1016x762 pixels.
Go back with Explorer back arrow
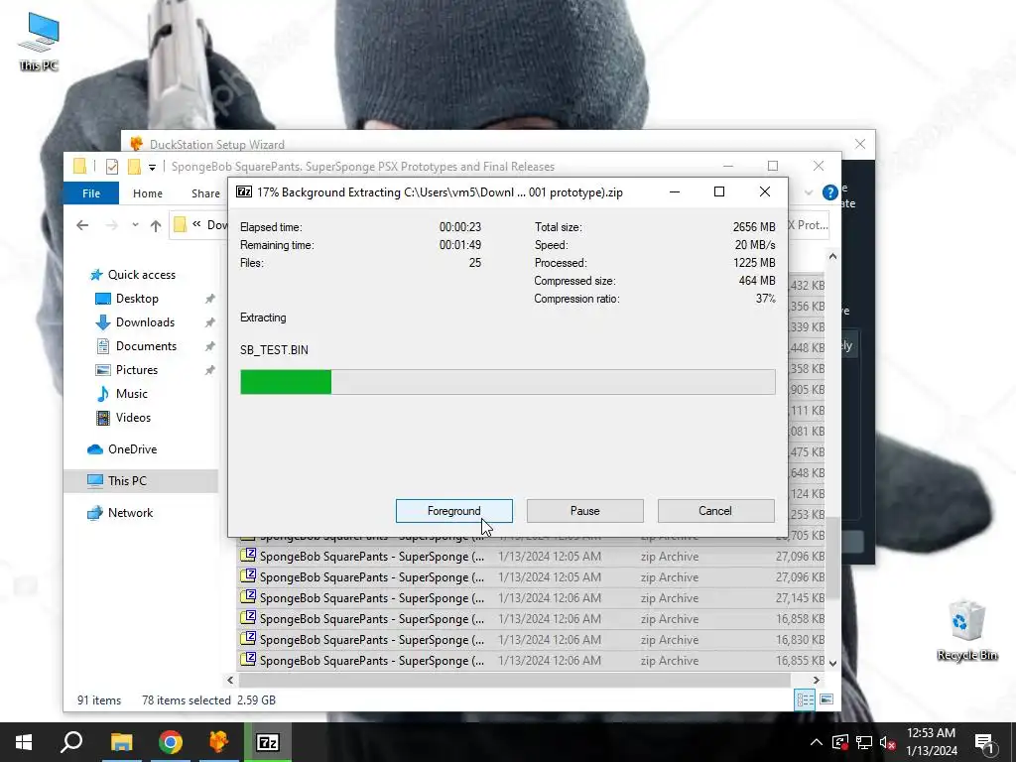point(82,225)
